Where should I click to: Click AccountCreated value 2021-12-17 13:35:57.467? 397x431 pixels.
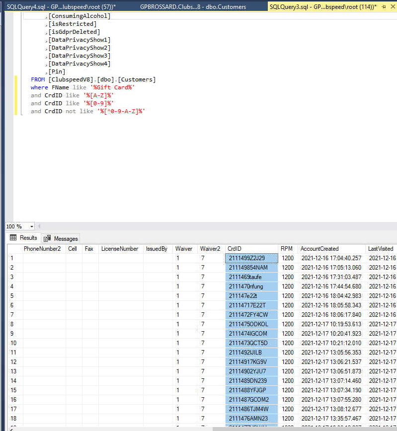(x=331, y=419)
